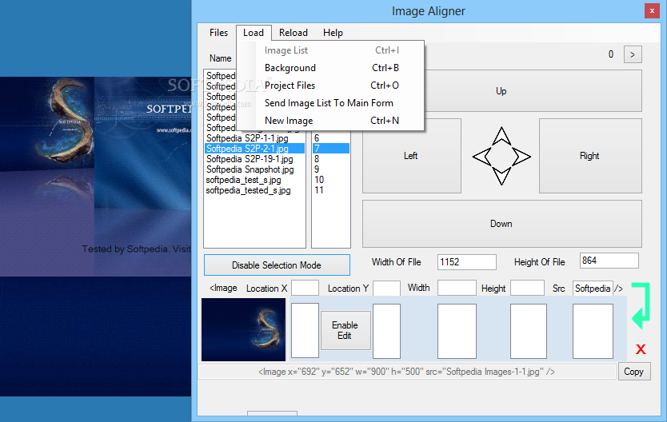Select index 11 in number list
This screenshot has width=667, height=422.
pyautogui.click(x=331, y=190)
